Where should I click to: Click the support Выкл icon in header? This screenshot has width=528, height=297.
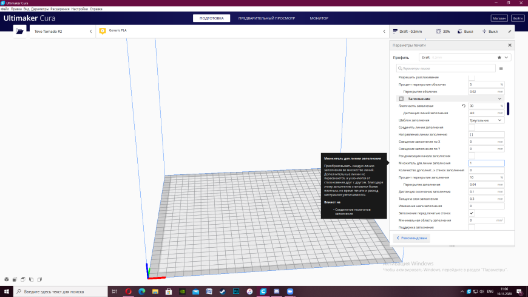tap(459, 32)
